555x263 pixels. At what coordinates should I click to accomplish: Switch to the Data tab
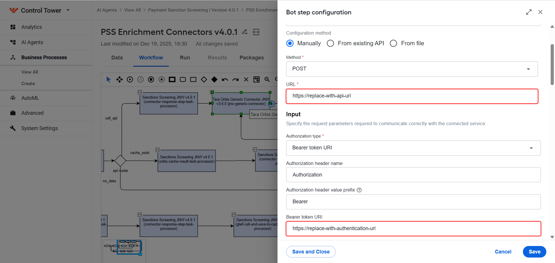pos(117,58)
